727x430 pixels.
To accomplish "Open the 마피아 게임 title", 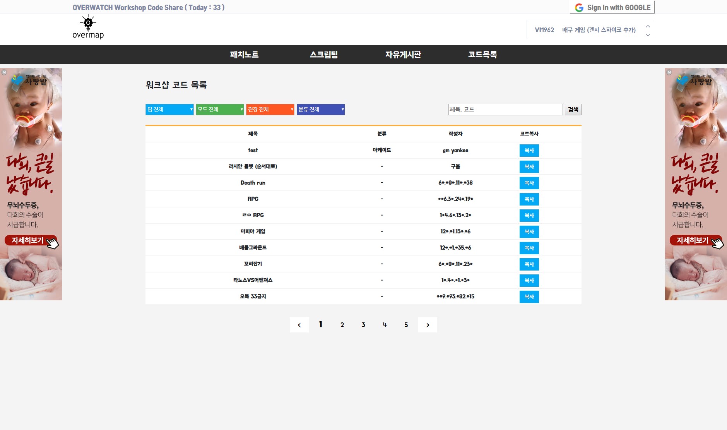I will [253, 231].
